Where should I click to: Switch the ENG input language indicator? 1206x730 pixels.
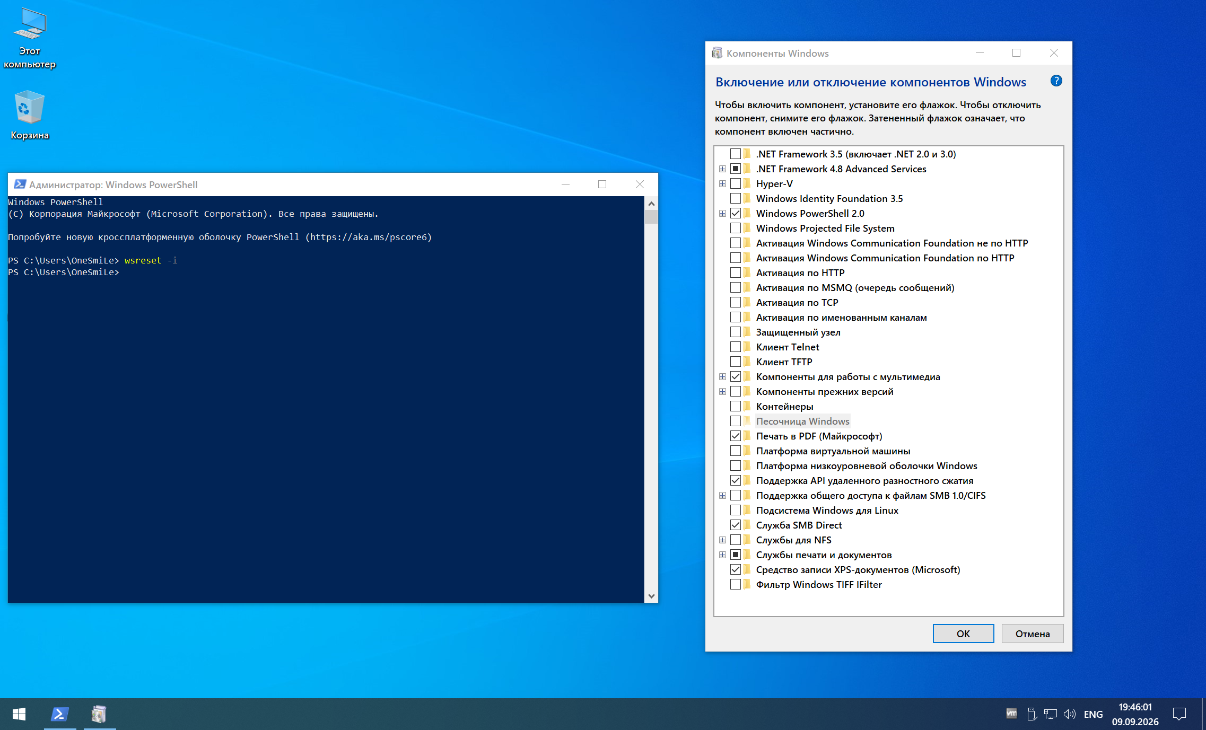1093,714
